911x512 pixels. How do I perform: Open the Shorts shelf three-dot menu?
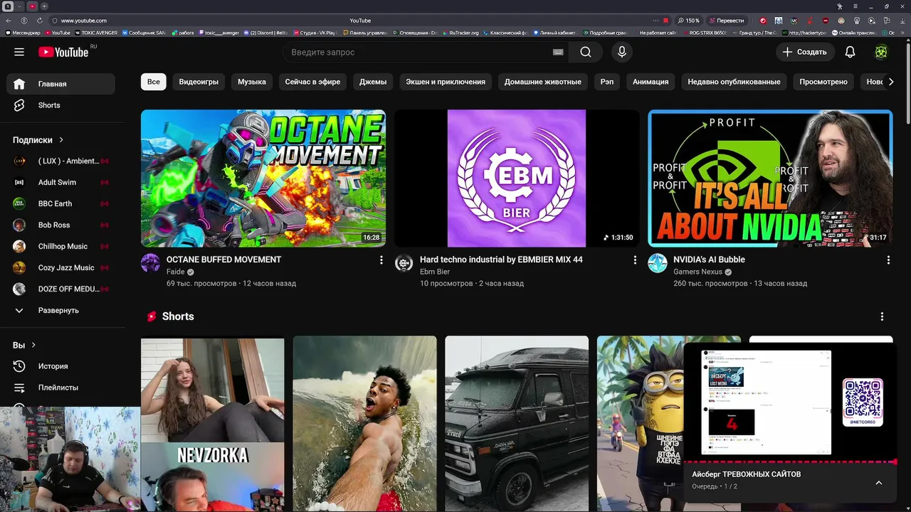(x=882, y=316)
